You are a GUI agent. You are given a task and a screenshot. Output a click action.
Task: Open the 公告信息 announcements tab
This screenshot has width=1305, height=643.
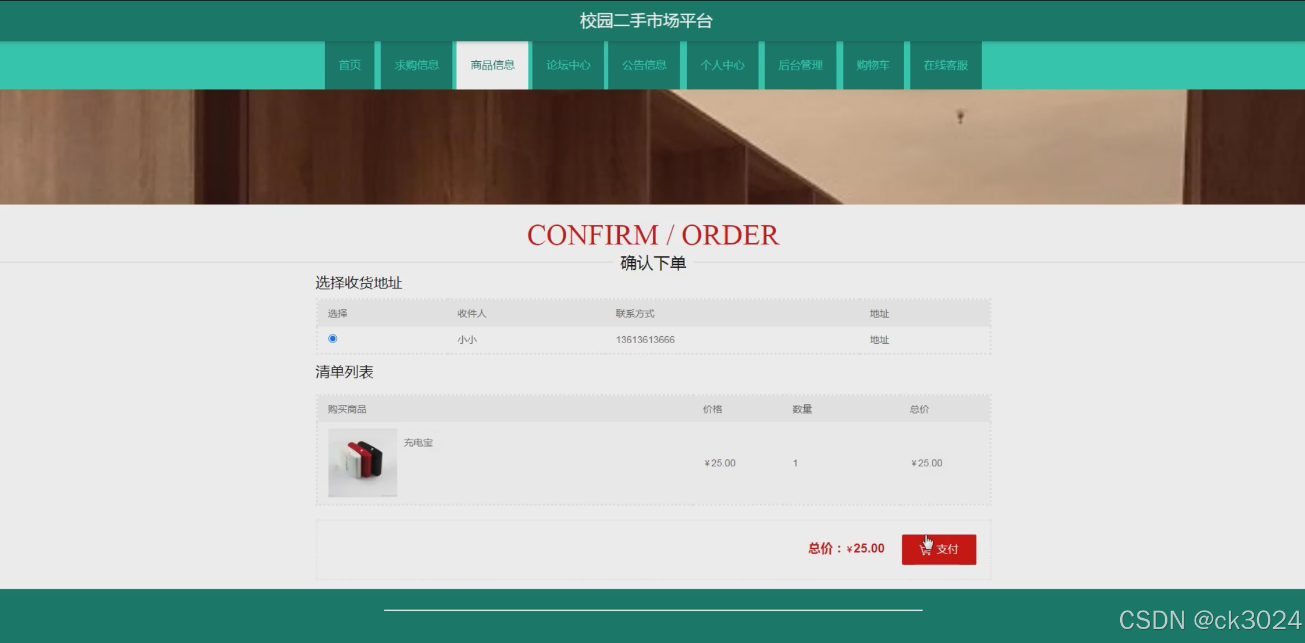644,65
